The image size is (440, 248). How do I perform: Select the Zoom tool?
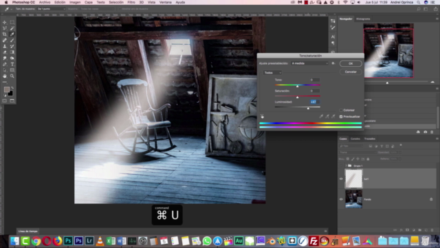click(x=12, y=76)
